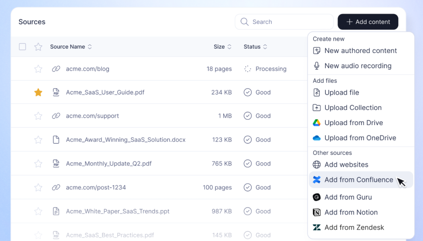
Task: Click the link icon beside acme.com/blog
Action: pyautogui.click(x=56, y=69)
